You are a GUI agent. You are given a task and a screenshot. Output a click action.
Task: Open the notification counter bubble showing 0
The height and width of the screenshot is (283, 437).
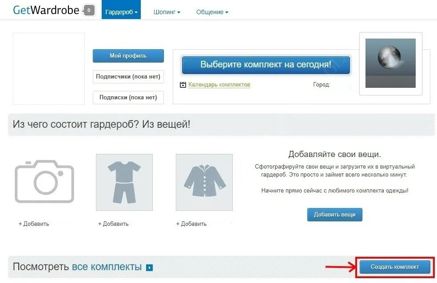[x=89, y=11]
